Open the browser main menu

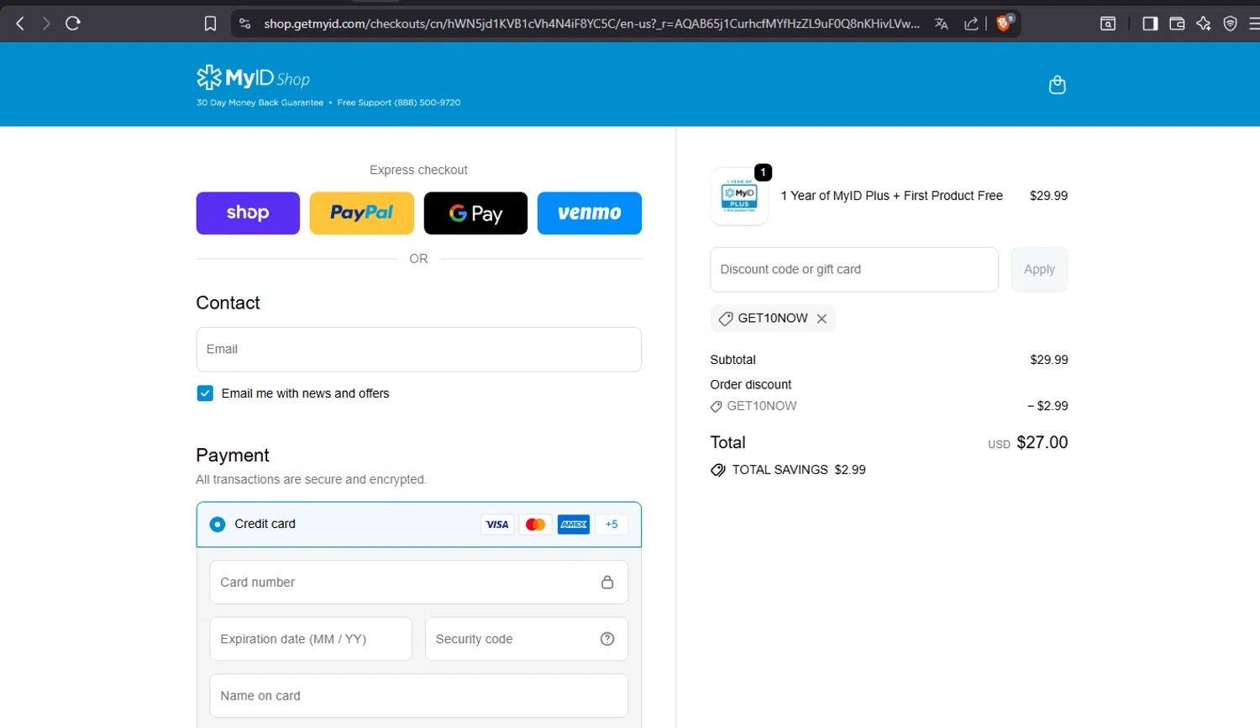(1254, 24)
